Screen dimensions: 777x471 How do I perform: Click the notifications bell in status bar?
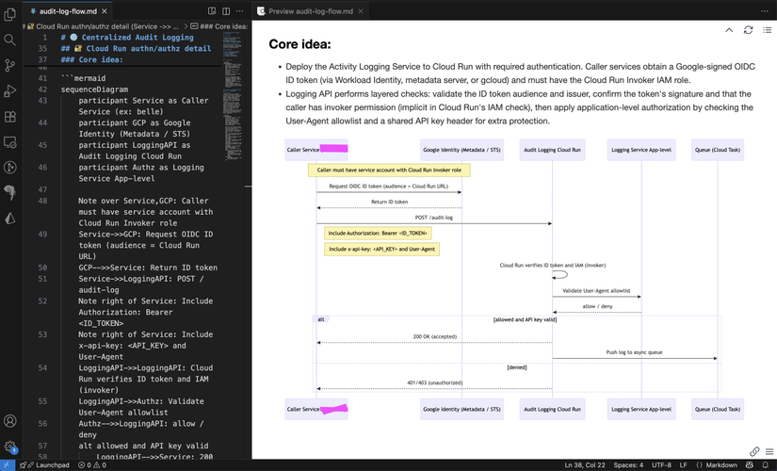[x=764, y=464]
